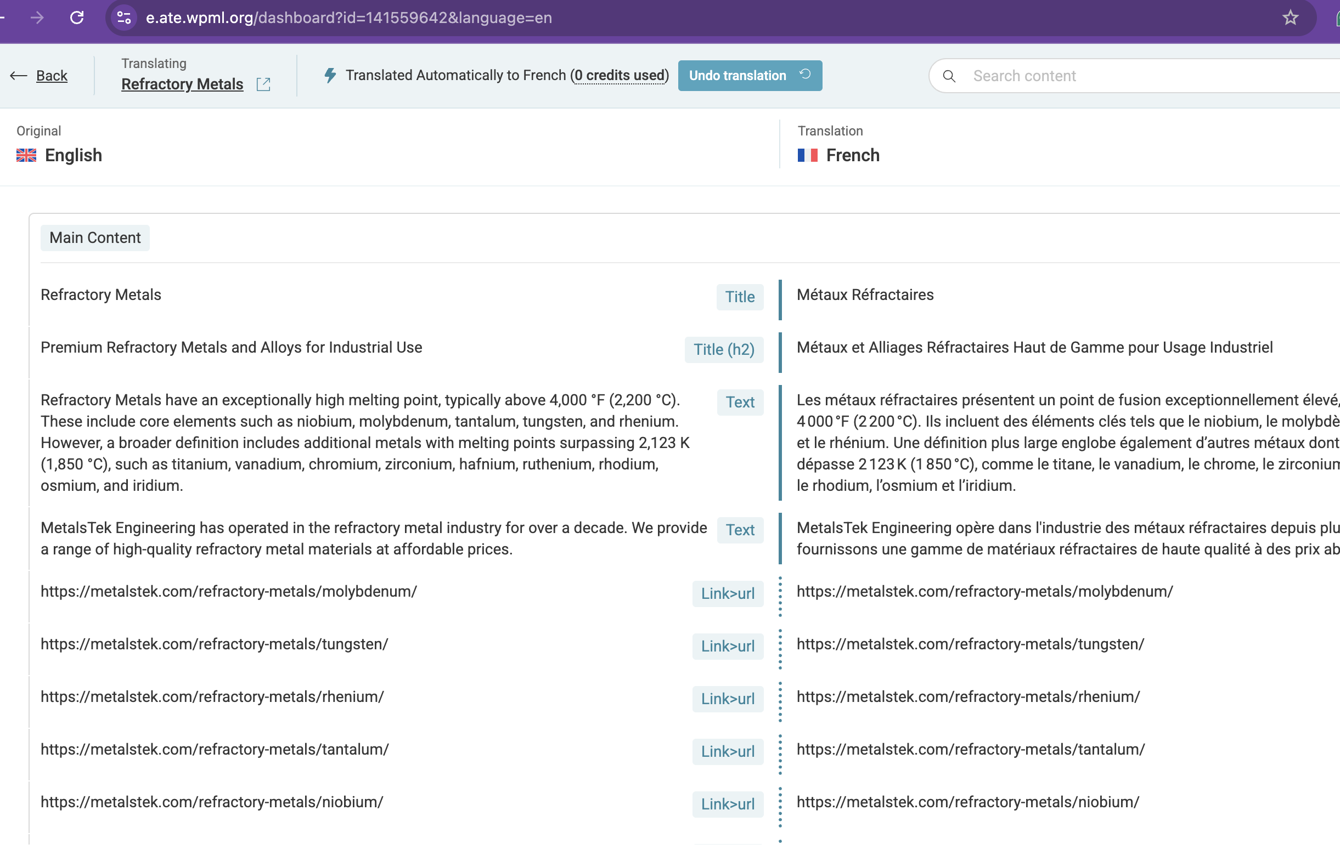Edit the MetalsTek Engineering opère translation
Viewport: 1340px width, 861px height.
click(1068, 539)
